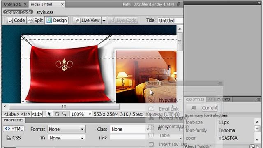Select the <tr> tag in tag selector
The height and width of the screenshot is (148, 263).
coord(25,114)
